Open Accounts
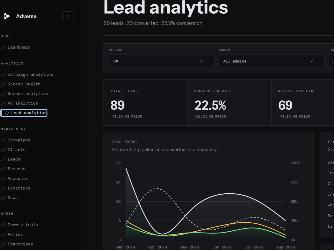The width and height of the screenshot is (334, 250). (14, 179)
